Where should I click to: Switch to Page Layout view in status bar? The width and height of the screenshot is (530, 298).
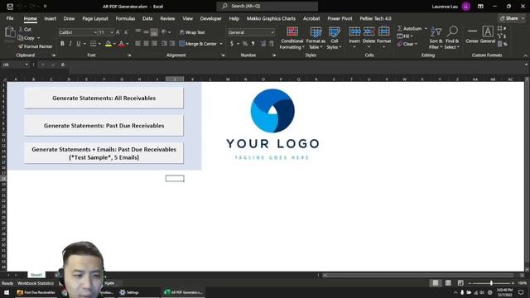(448, 283)
